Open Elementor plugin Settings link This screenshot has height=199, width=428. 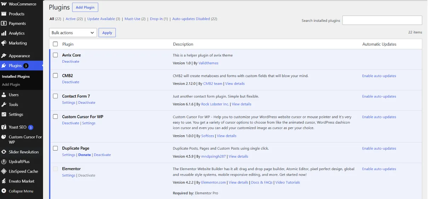coord(69,176)
